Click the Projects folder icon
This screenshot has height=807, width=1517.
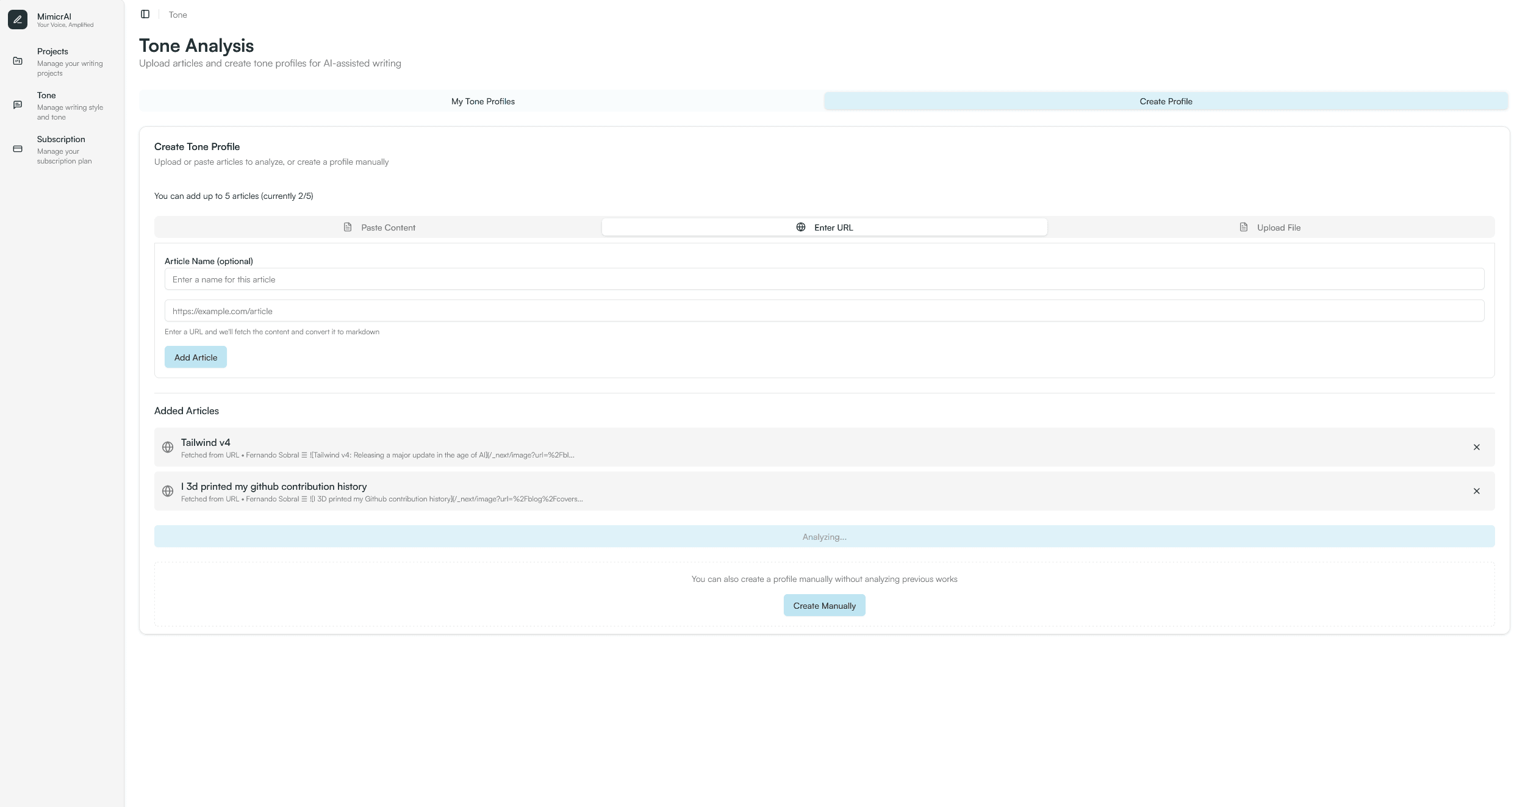click(18, 61)
